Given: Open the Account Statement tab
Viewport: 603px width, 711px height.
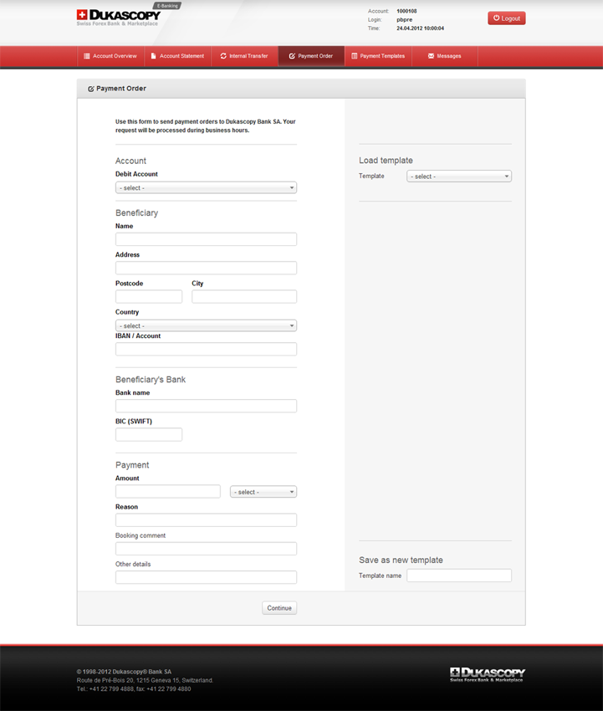Looking at the screenshot, I should click(x=178, y=56).
